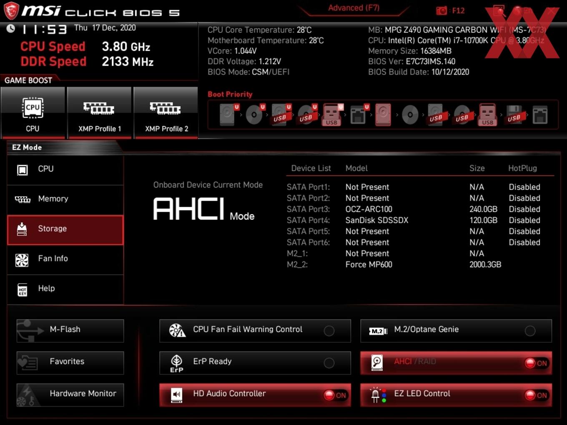The image size is (567, 425).
Task: Activate XMP Profile 1 memory button
Action: coord(99,112)
